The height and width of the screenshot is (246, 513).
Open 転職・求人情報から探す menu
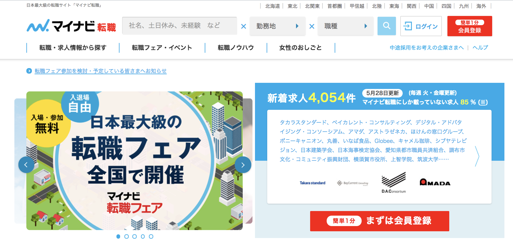point(73,48)
